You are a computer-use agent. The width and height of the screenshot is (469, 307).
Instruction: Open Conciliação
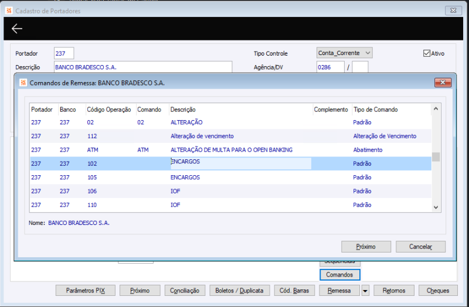click(x=185, y=291)
